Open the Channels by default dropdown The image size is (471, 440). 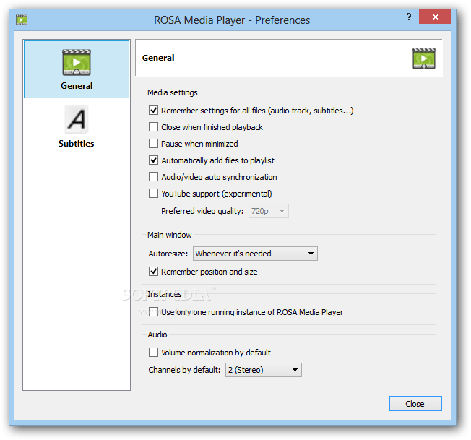264,370
